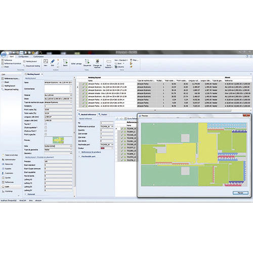This screenshot has height=253, width=253.
Task: Click the New icon in the ribbon
Action: [x=46, y=62]
